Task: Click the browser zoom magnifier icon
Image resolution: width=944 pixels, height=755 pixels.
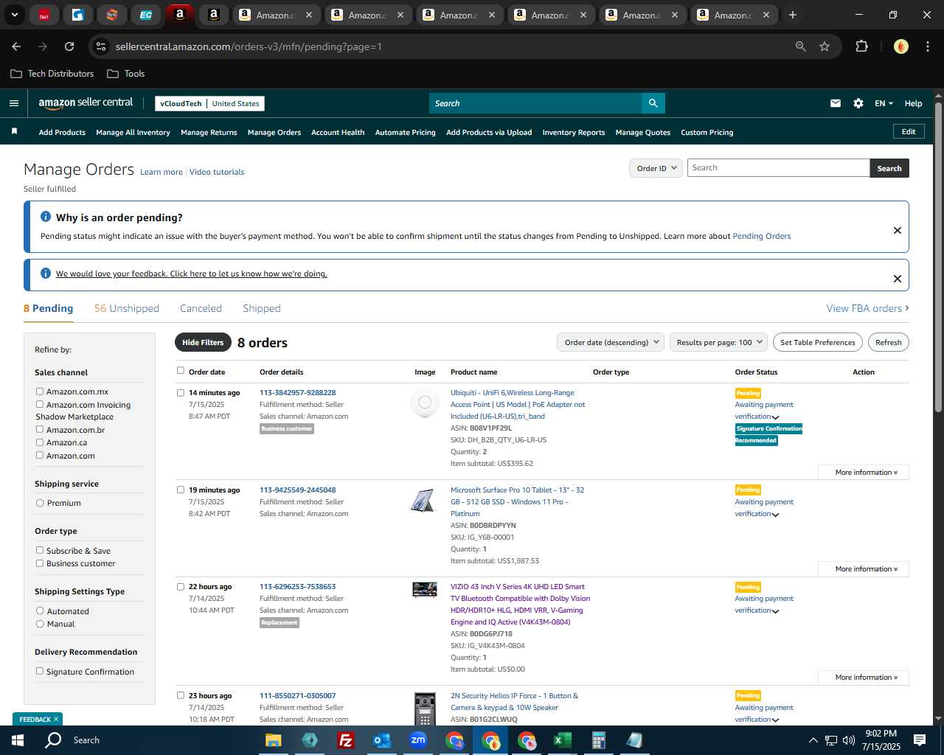Action: coord(801,46)
